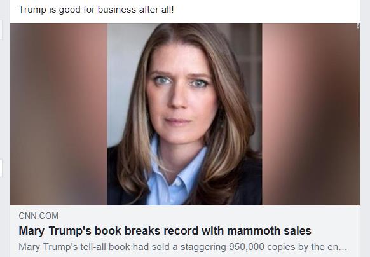Click the blurred left side of preview image
370x257 pixels.
tap(58, 114)
